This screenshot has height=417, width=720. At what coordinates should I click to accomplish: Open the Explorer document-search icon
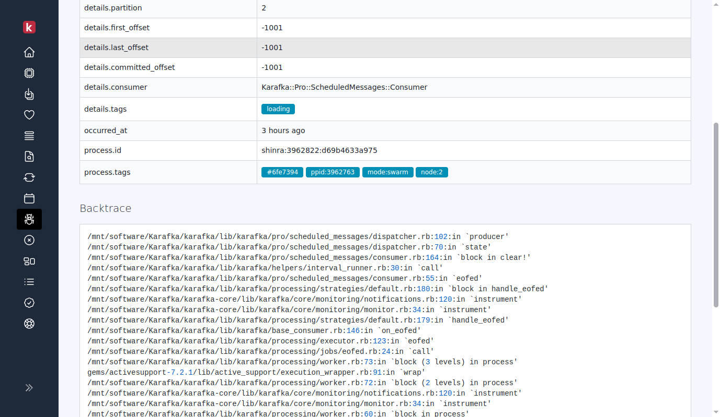[29, 157]
